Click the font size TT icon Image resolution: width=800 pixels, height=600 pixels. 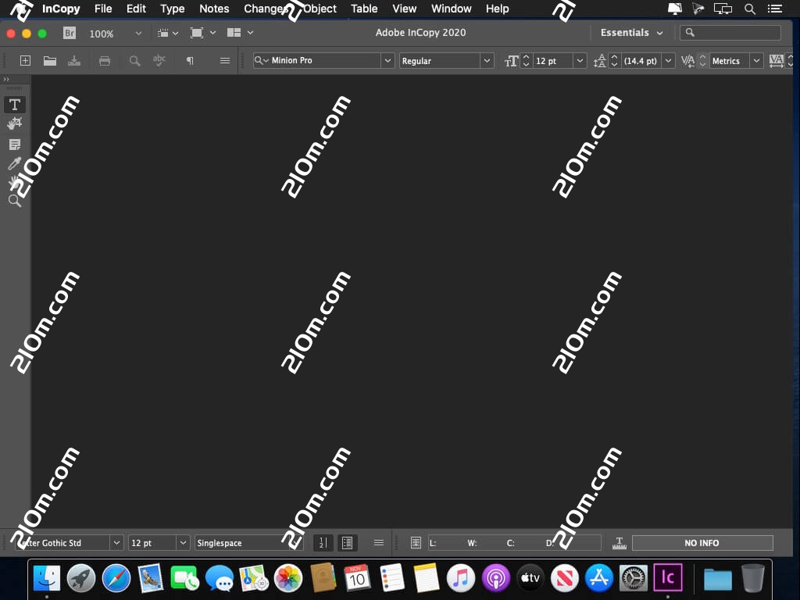[511, 61]
